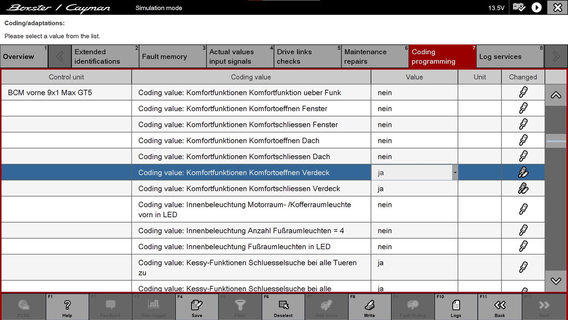Click the play icon in title bar
The image size is (568, 320).
(537, 8)
